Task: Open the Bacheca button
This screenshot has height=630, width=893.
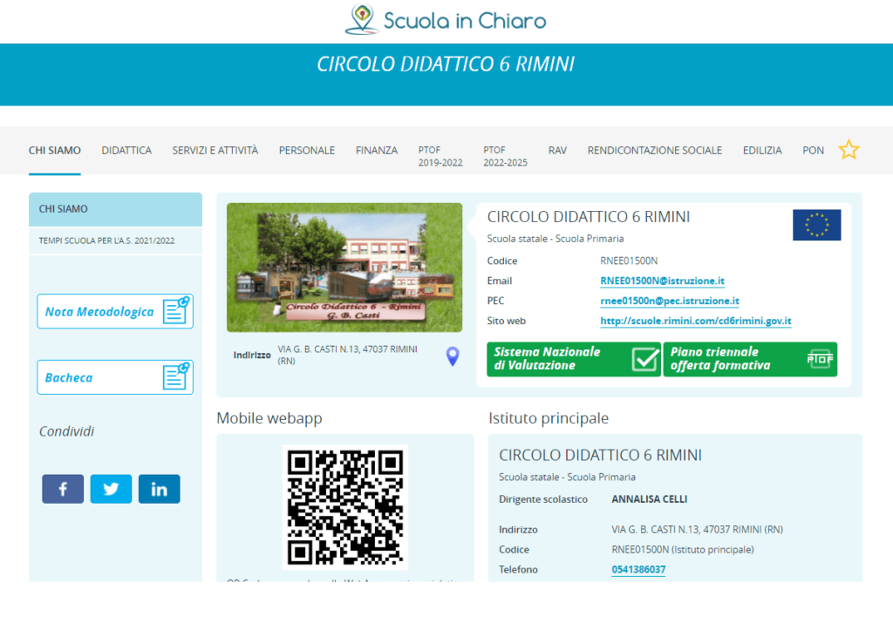Action: point(115,377)
